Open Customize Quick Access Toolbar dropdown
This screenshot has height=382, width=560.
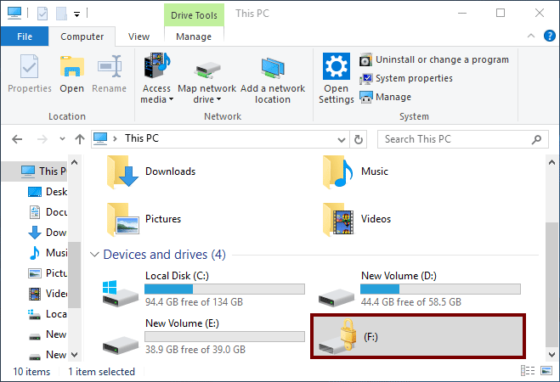tap(76, 14)
